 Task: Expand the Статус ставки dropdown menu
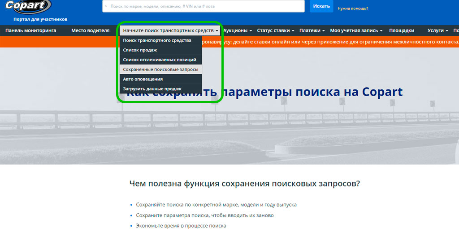click(276, 31)
